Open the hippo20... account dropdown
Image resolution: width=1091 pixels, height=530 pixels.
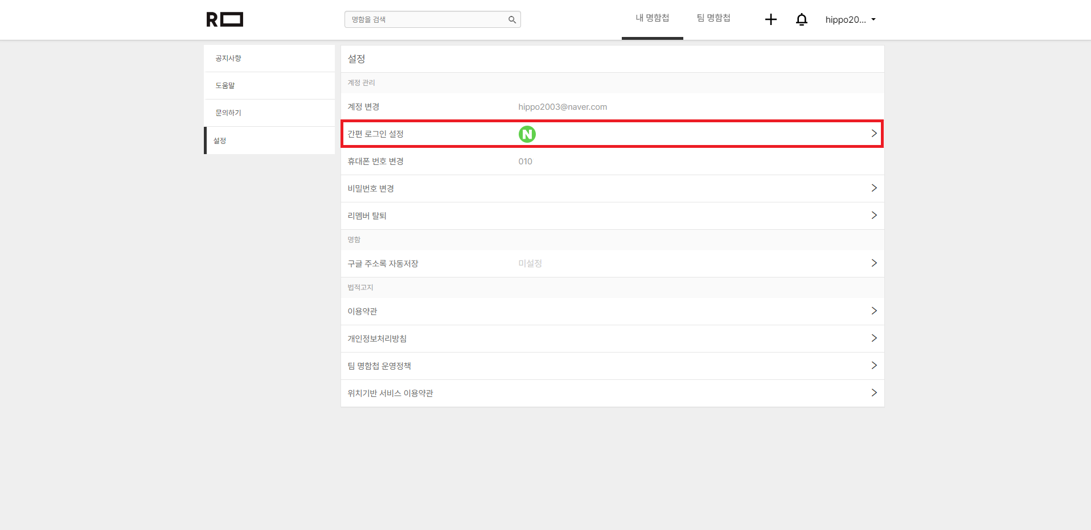[x=851, y=19]
